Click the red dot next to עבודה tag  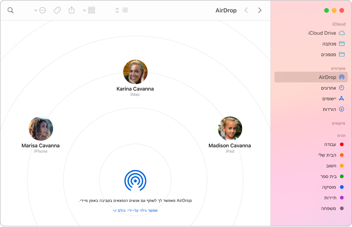(x=341, y=144)
